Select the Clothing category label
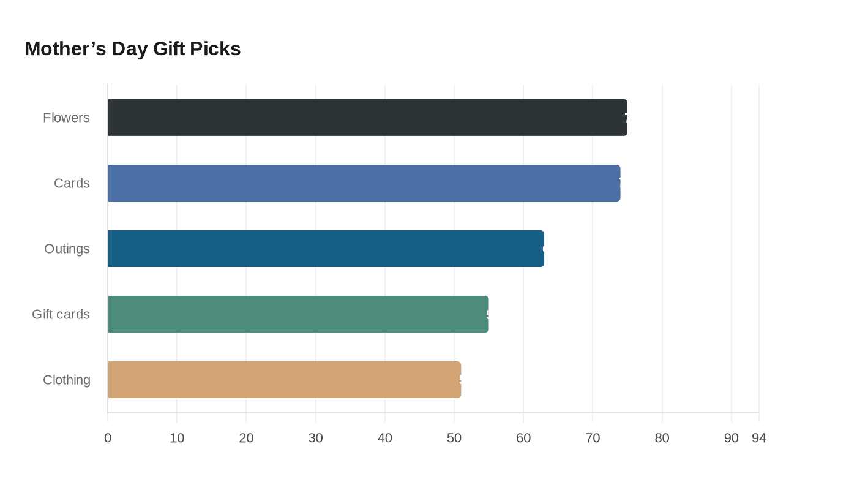 [x=66, y=380]
